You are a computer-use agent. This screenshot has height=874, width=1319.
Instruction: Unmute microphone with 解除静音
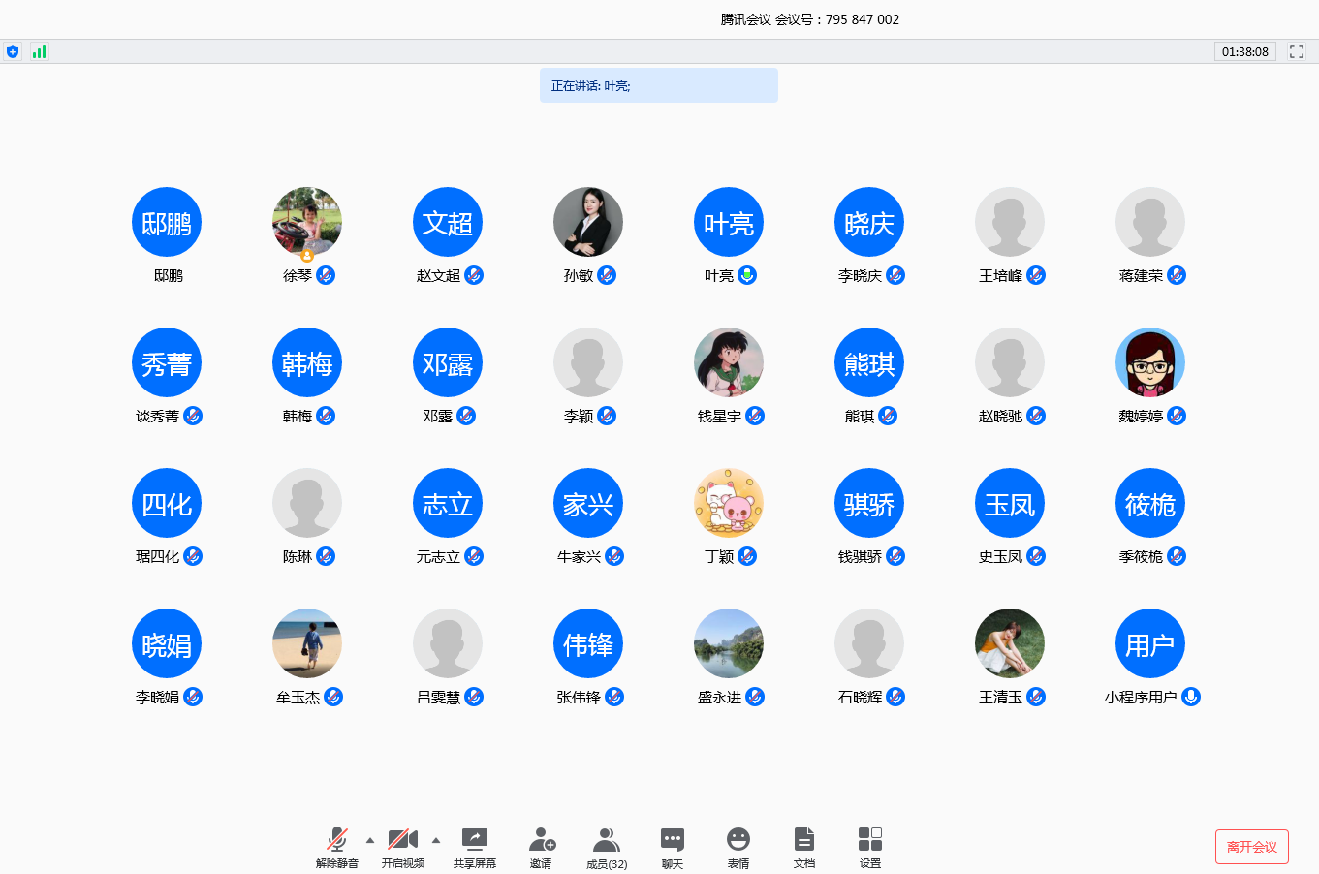[337, 839]
